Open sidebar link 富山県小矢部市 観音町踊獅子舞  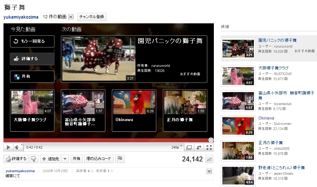(x=286, y=96)
